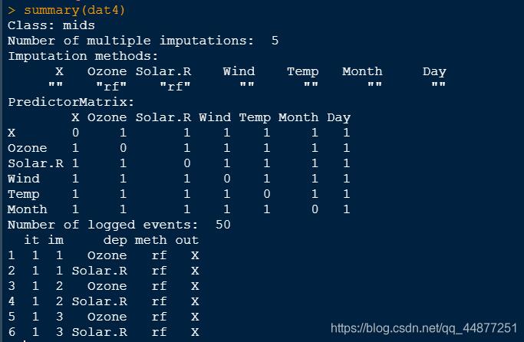Click the Day column in imputation methods
Screen dimensions: 524x342
click(434, 71)
